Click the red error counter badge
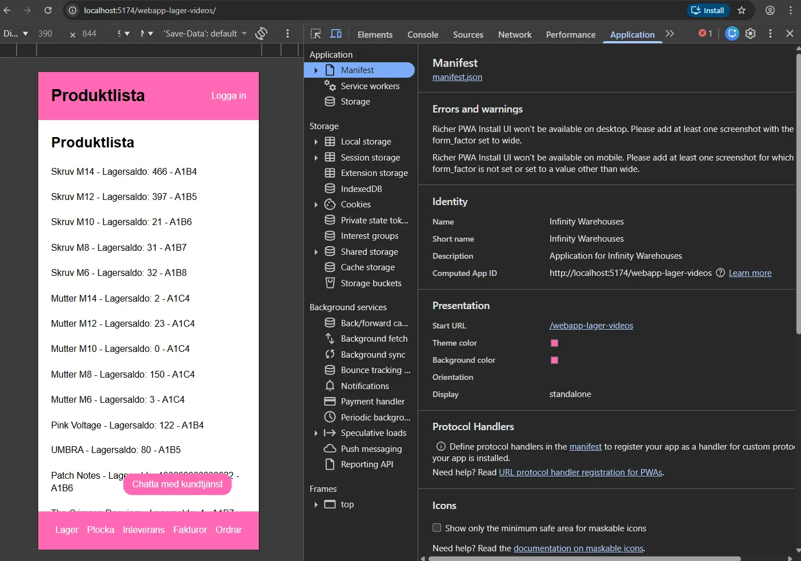Image resolution: width=801 pixels, height=561 pixels. pyautogui.click(x=704, y=33)
